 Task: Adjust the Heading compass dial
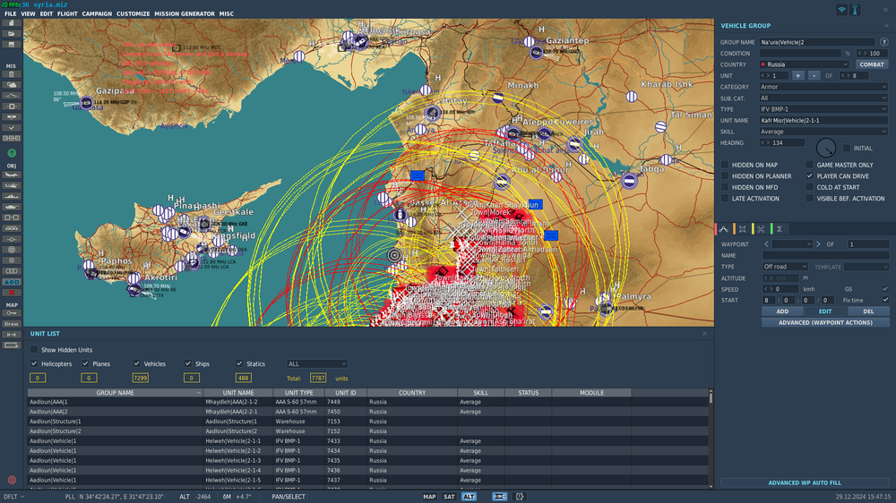point(826,148)
